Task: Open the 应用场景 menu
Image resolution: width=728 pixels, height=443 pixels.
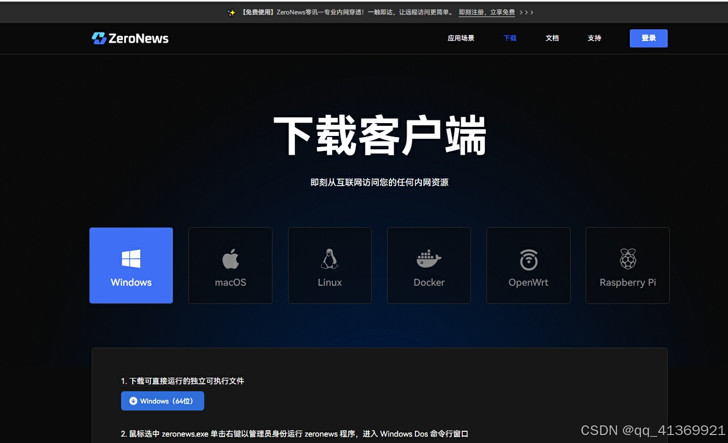Action: pos(461,38)
